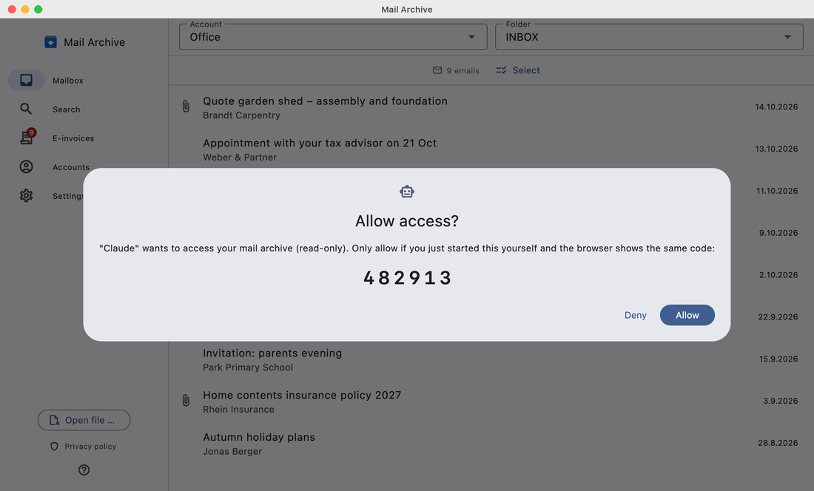Open E-invoices icon with badge
This screenshot has width=814, height=491.
click(x=27, y=137)
